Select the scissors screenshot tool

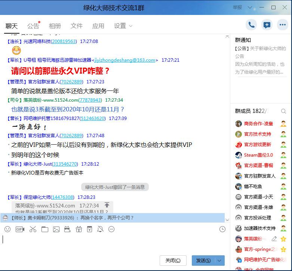point(33,229)
